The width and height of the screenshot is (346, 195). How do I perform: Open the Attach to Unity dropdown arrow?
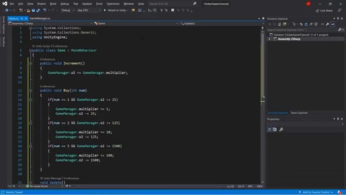point(128,10)
